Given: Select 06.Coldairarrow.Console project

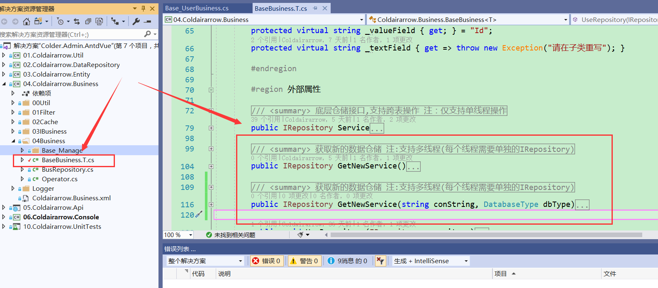Looking at the screenshot, I should [61, 217].
